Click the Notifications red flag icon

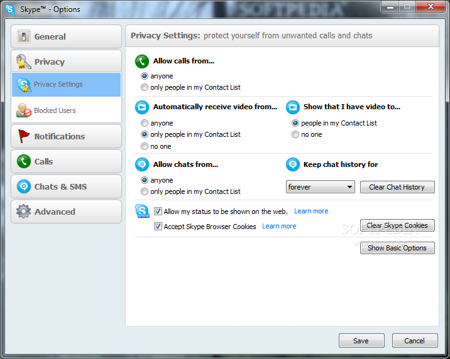[23, 136]
